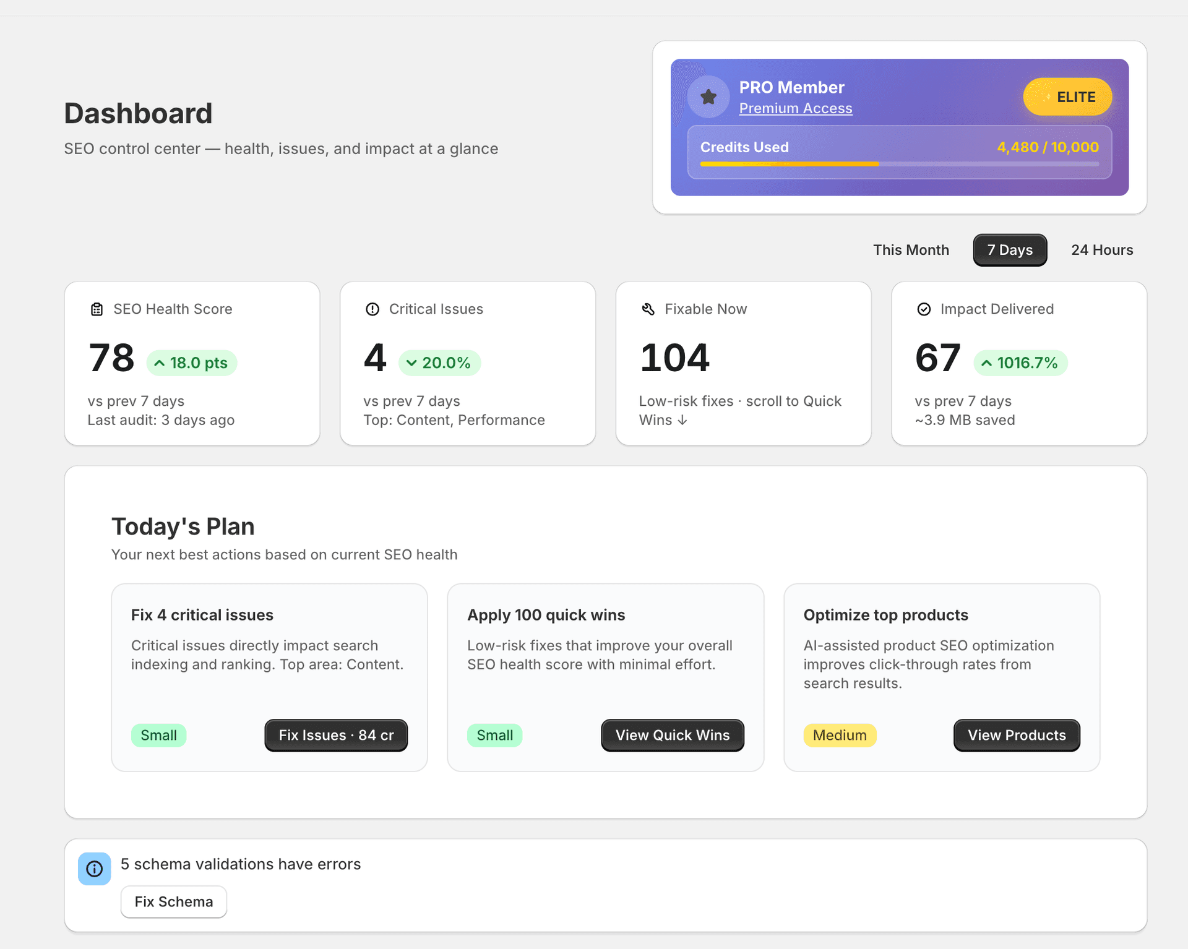1188x949 pixels.
Task: Click the Medium effort tag on Optimize top products
Action: (x=840, y=735)
